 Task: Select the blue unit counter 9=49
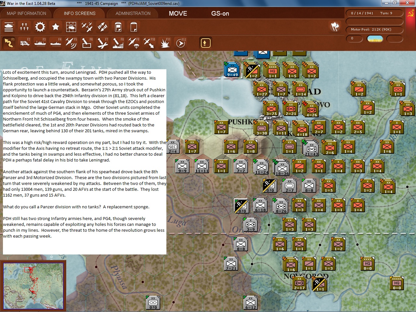pyautogui.click(x=232, y=70)
